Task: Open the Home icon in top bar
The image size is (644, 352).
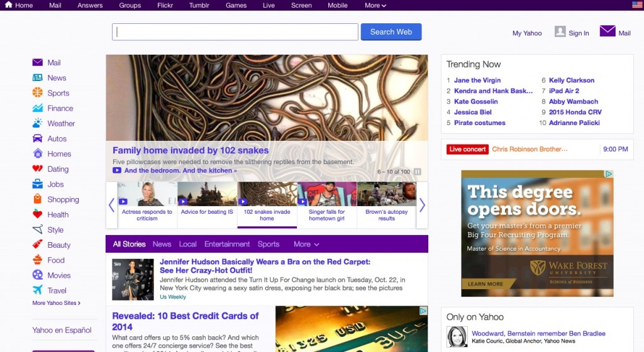Action: point(8,5)
